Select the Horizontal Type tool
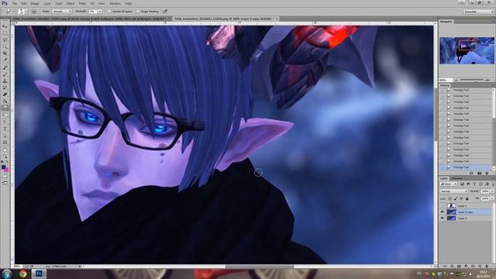 click(5, 129)
